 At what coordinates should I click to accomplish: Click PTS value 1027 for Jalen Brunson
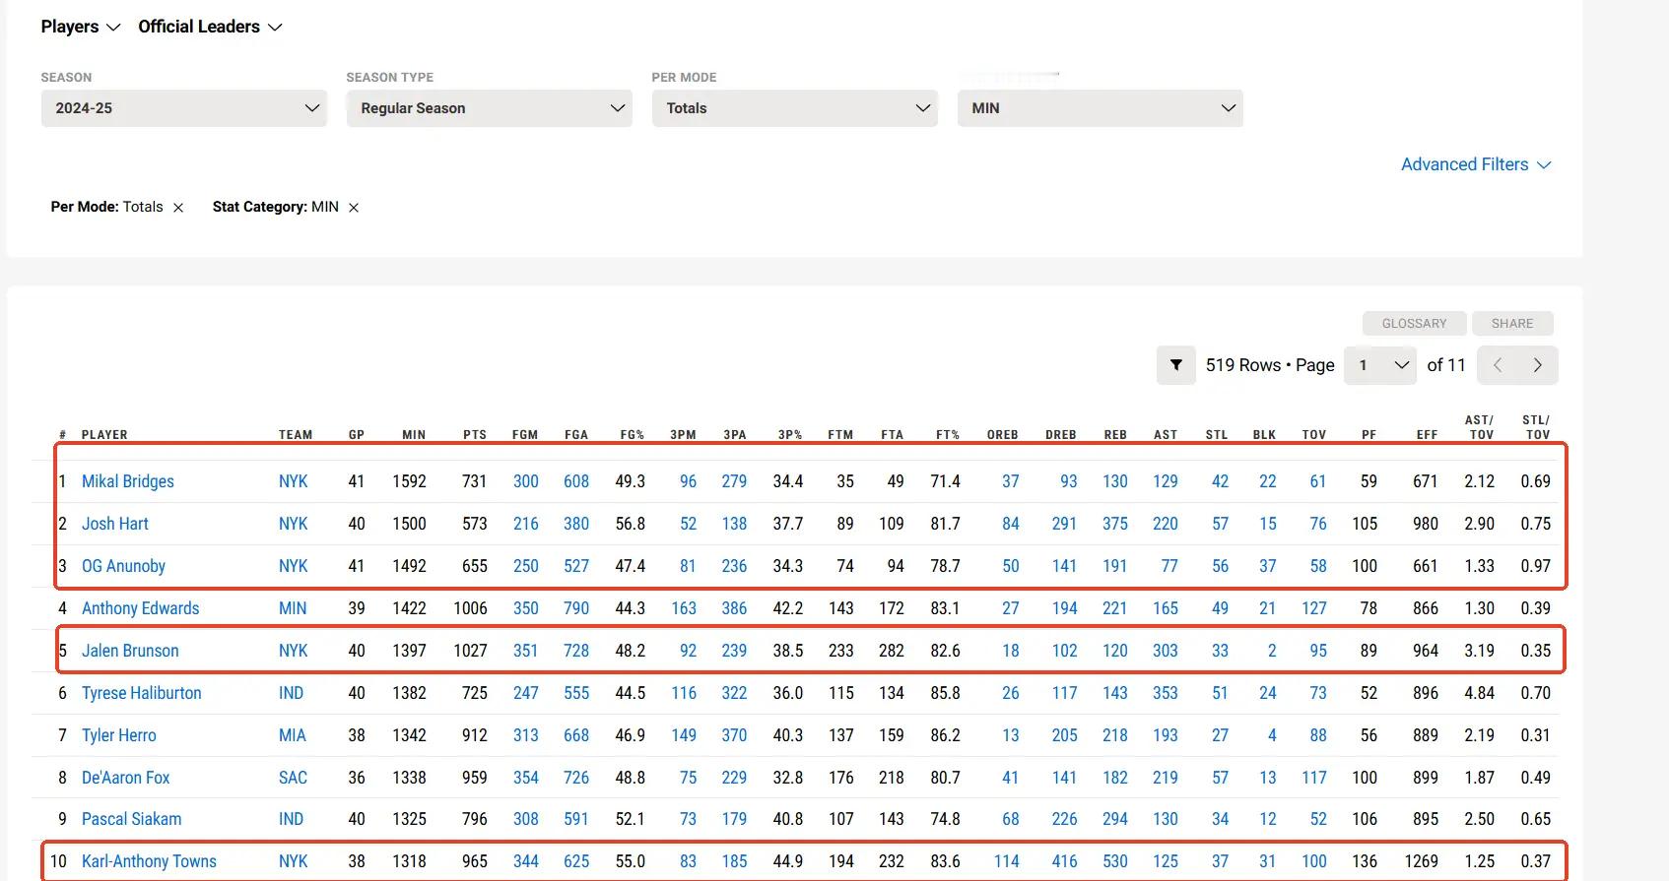[470, 651]
